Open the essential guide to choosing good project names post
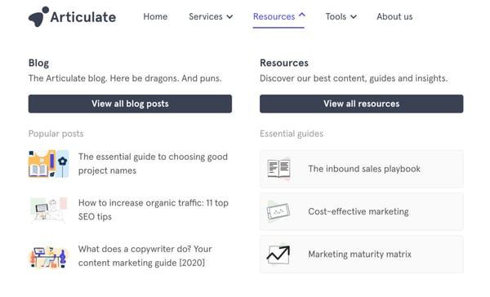The height and width of the screenshot is (297, 490). tap(153, 164)
